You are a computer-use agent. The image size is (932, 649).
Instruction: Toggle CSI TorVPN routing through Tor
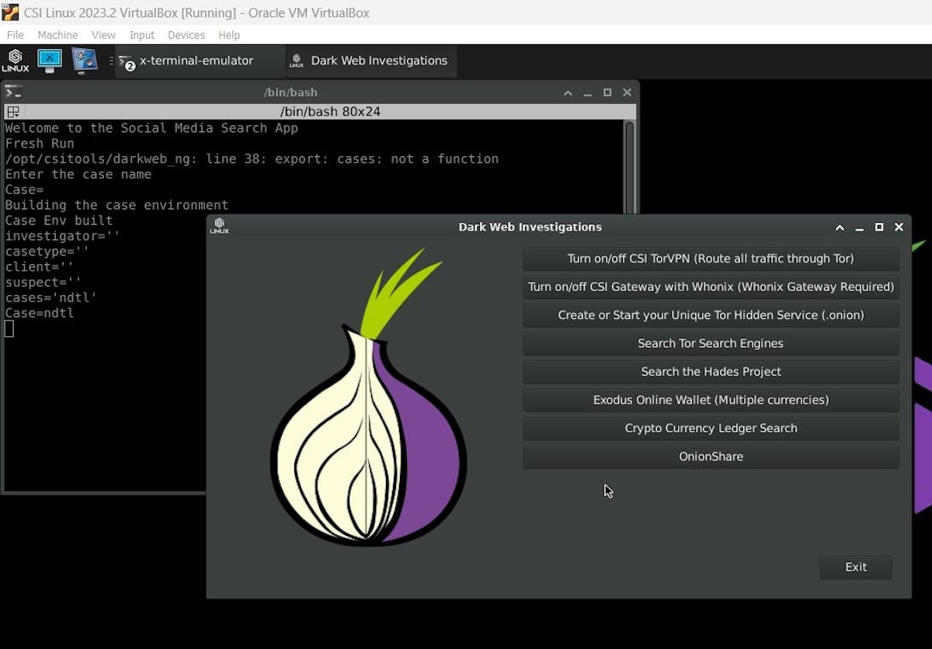pyautogui.click(x=711, y=259)
